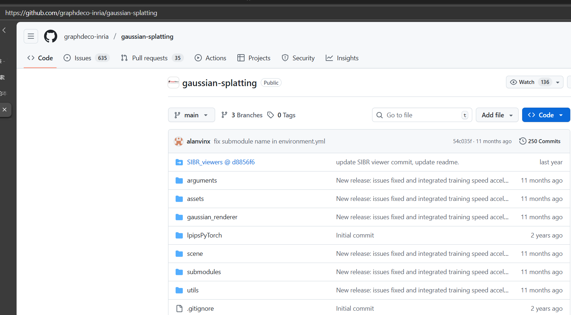571x315 pixels.
Task: Open the assets folder
Action: click(x=195, y=199)
